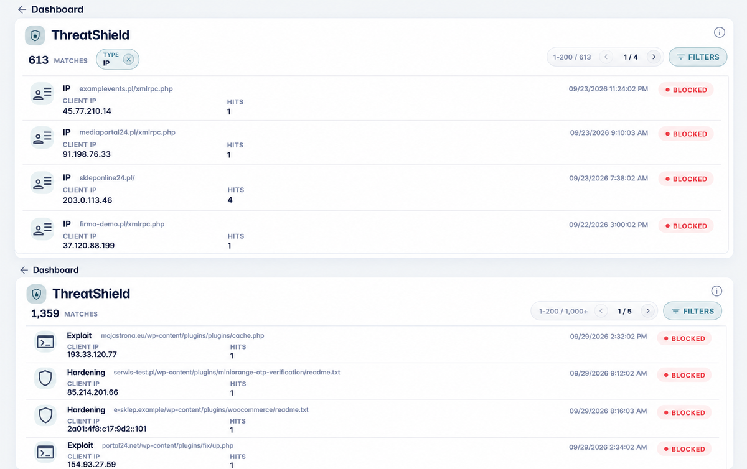Select client IP 193.33.120.77
The image size is (747, 469).
click(92, 355)
